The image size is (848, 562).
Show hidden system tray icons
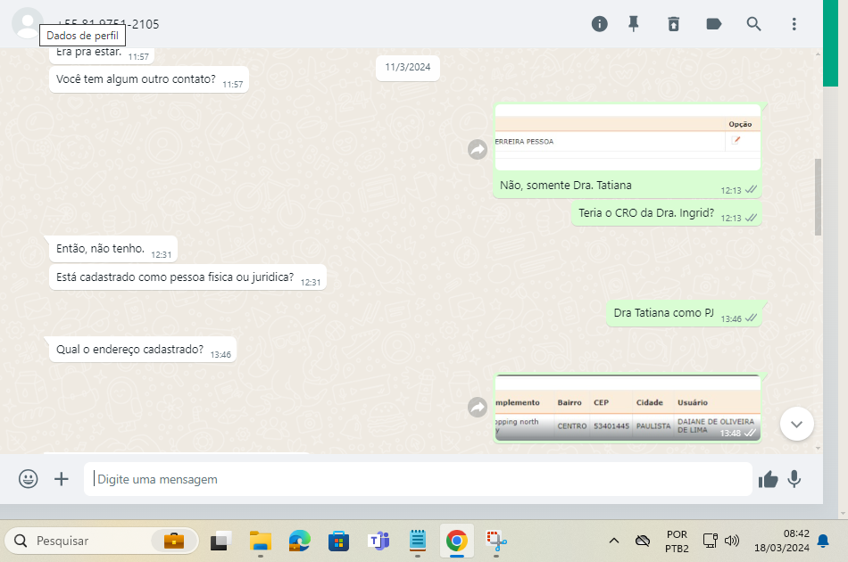click(614, 541)
